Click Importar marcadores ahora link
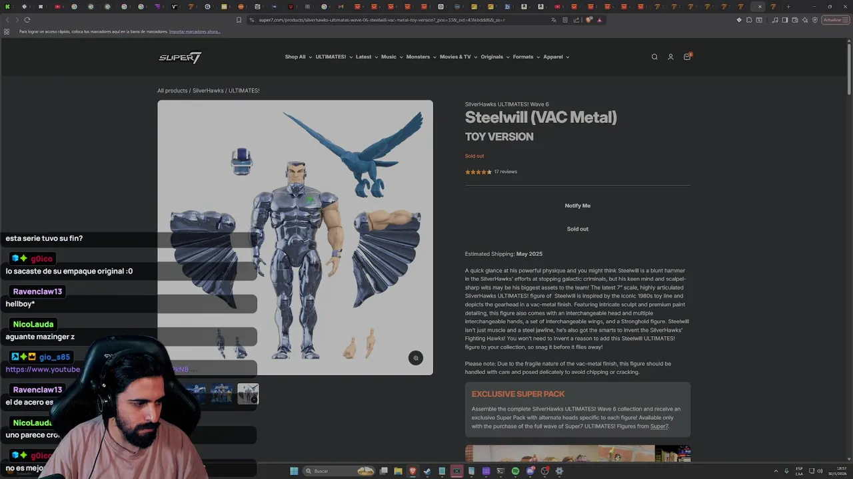The image size is (853, 479). (x=195, y=31)
